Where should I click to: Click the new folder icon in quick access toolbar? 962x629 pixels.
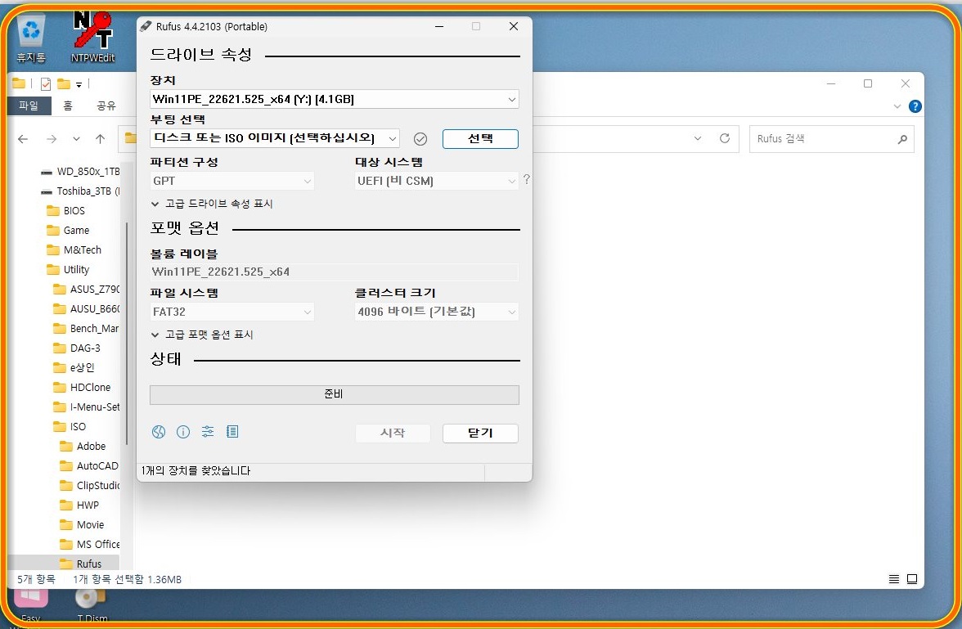click(63, 84)
